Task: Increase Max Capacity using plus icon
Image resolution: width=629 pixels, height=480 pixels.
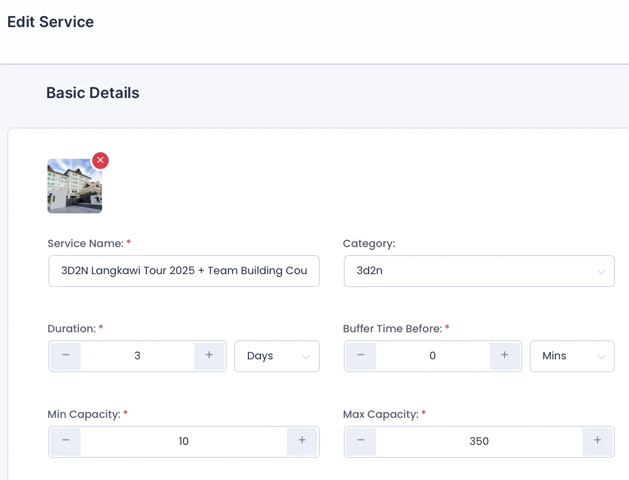Action: (598, 441)
